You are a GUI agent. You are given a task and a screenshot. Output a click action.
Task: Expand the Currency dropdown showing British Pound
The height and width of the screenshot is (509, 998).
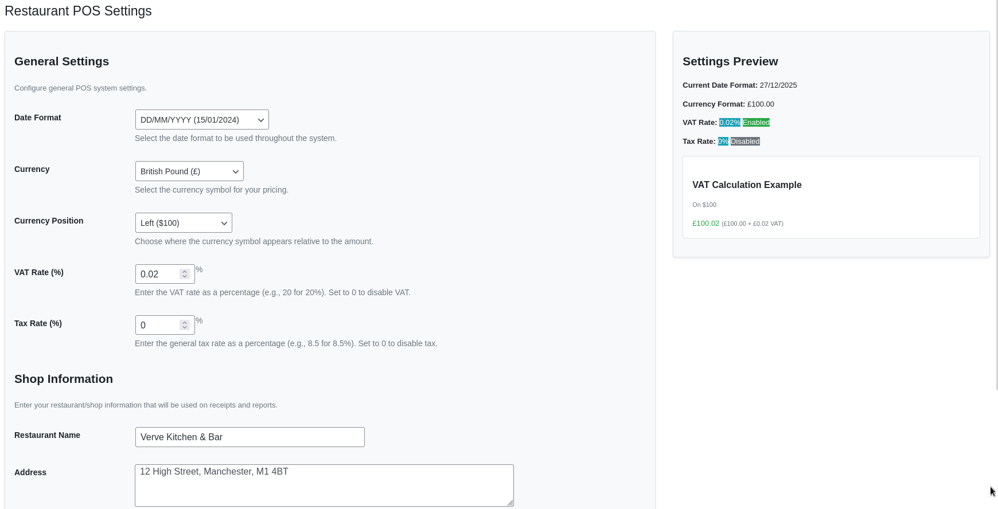point(189,171)
